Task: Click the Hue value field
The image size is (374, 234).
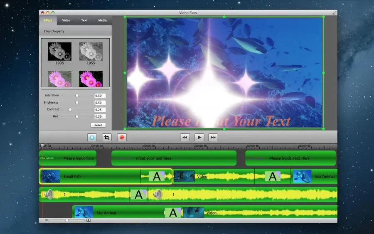Action: 100,116
